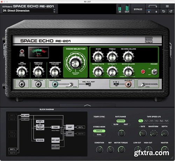Image resolution: width=175 pixels, height=161 pixels.
Task: Click the VU block in block diagram
Action: pos(40,121)
